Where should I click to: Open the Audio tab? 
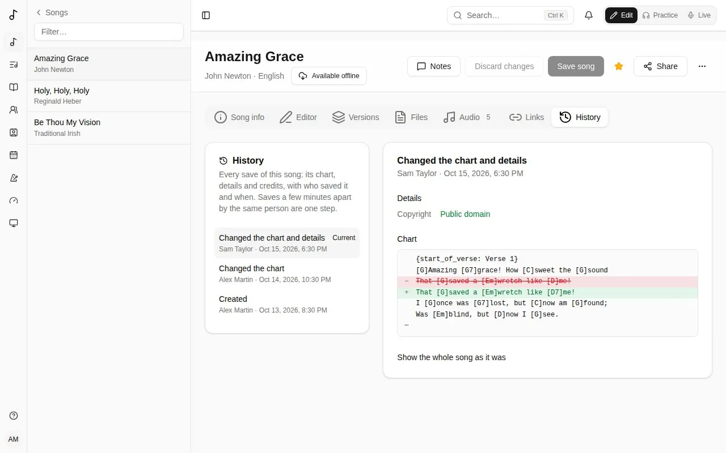tap(467, 117)
